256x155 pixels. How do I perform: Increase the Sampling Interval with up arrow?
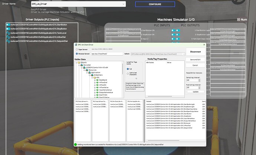(199, 80)
